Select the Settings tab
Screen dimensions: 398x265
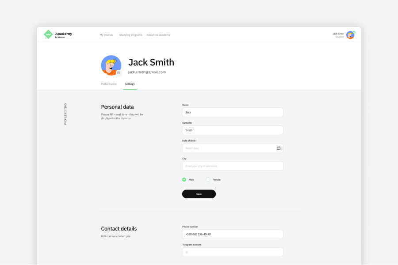130,84
